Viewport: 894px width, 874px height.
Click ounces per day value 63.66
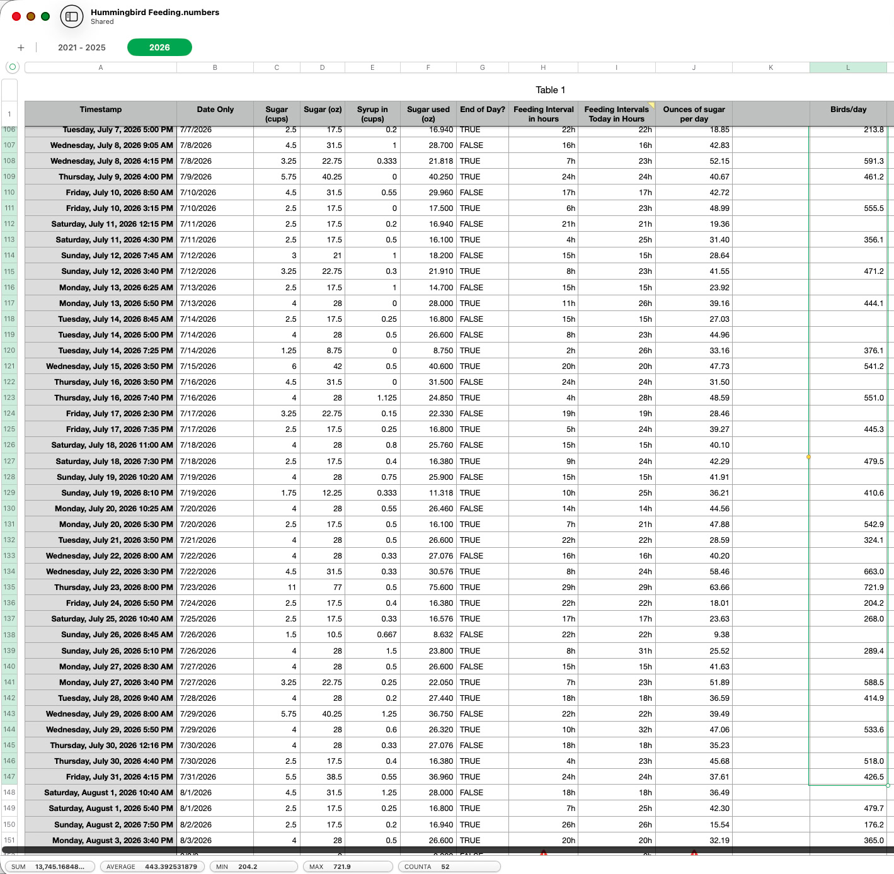694,587
